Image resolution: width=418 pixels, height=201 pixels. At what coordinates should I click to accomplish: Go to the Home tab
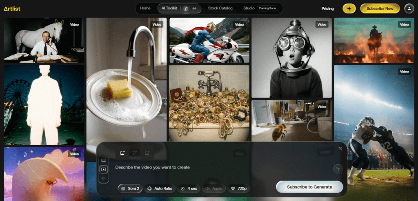tap(145, 8)
